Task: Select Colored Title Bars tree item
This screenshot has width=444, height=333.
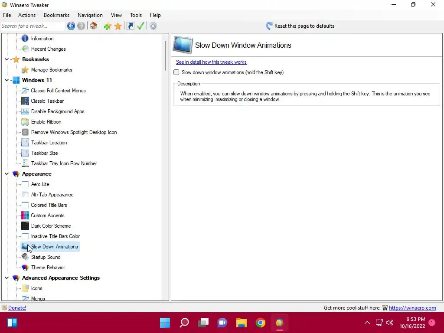Action: click(49, 205)
